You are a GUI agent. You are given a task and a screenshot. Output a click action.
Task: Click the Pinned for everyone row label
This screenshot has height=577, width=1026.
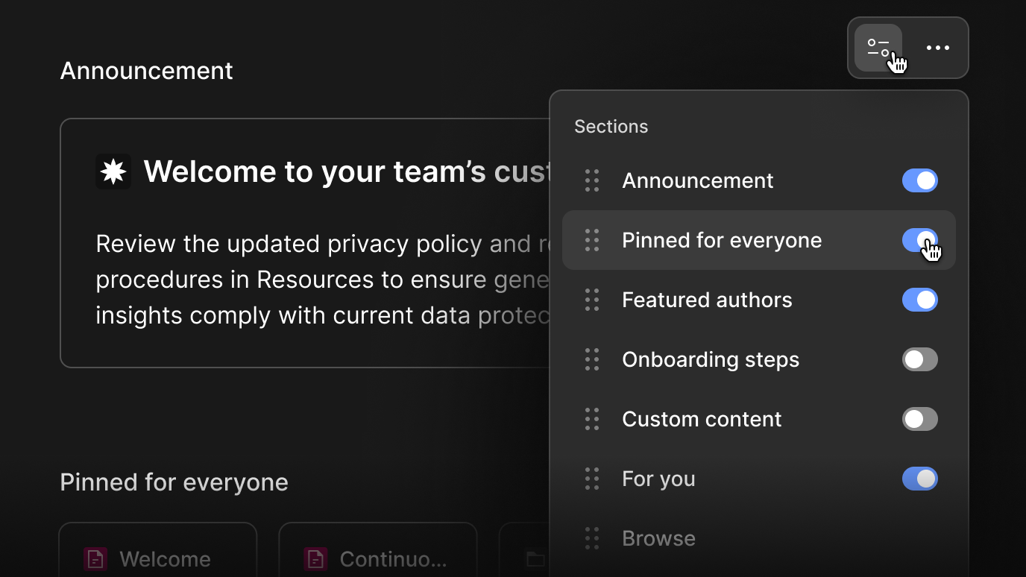722,240
